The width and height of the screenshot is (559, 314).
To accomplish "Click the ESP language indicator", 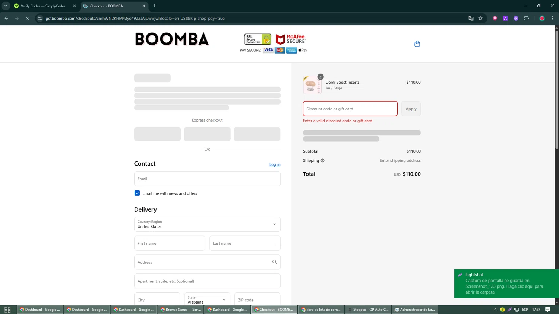I will (x=525, y=310).
